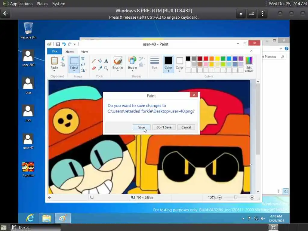The width and height of the screenshot is (308, 231).
Task: Click the Resize icon in Image group
Action: [83, 64]
